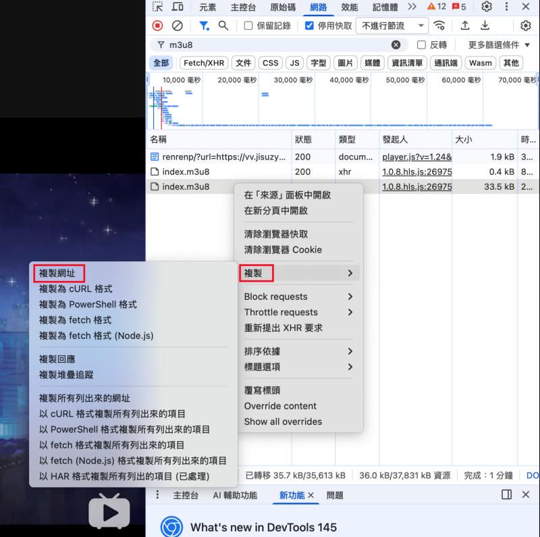This screenshot has height=537, width=540.
Task: Click the export HAR download icon
Action: point(485,26)
